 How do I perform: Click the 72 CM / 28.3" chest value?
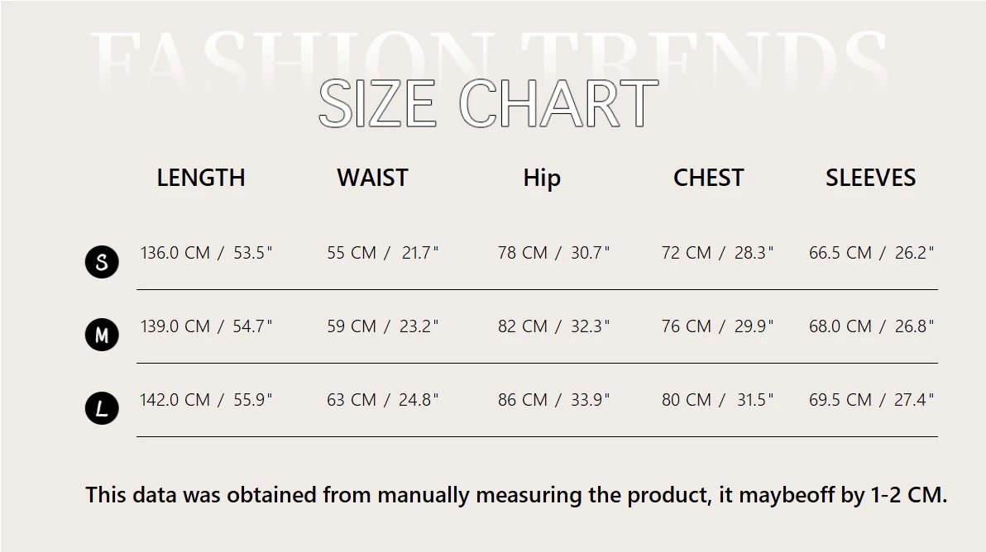point(717,253)
